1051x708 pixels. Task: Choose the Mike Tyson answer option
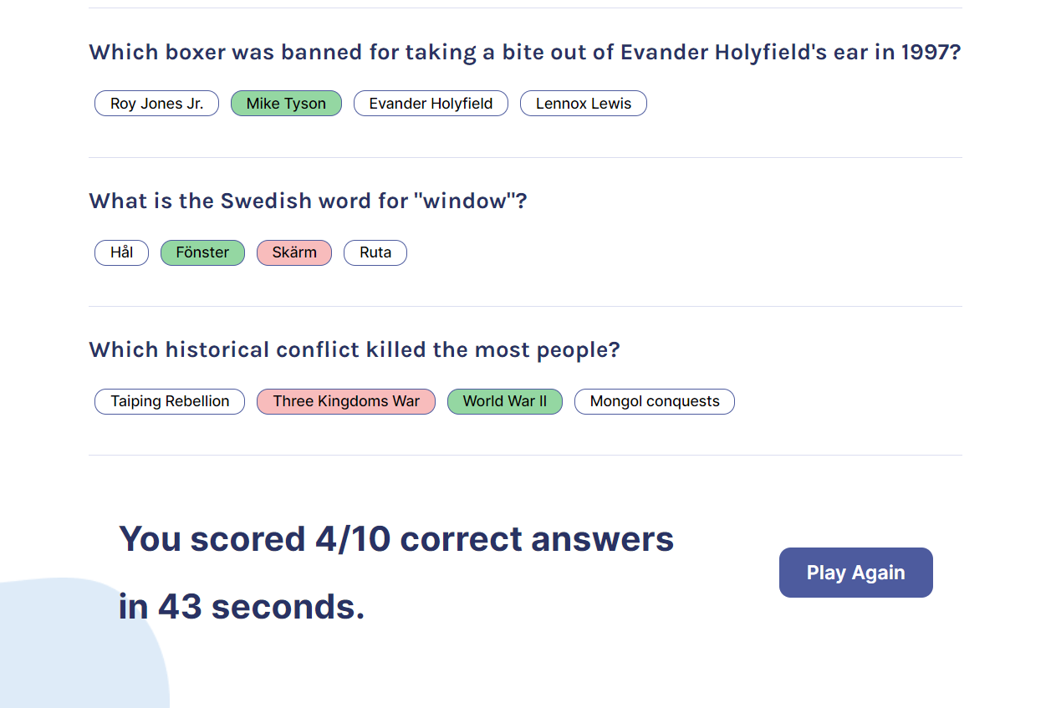click(x=286, y=104)
